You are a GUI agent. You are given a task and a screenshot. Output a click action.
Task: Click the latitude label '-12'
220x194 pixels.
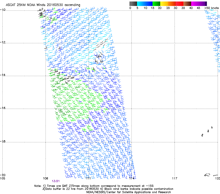click(x=3, y=42)
